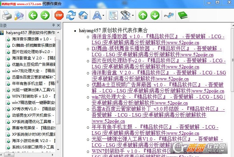Click contents tree scroll right arrow
The width and height of the screenshot is (234, 157).
52,155
